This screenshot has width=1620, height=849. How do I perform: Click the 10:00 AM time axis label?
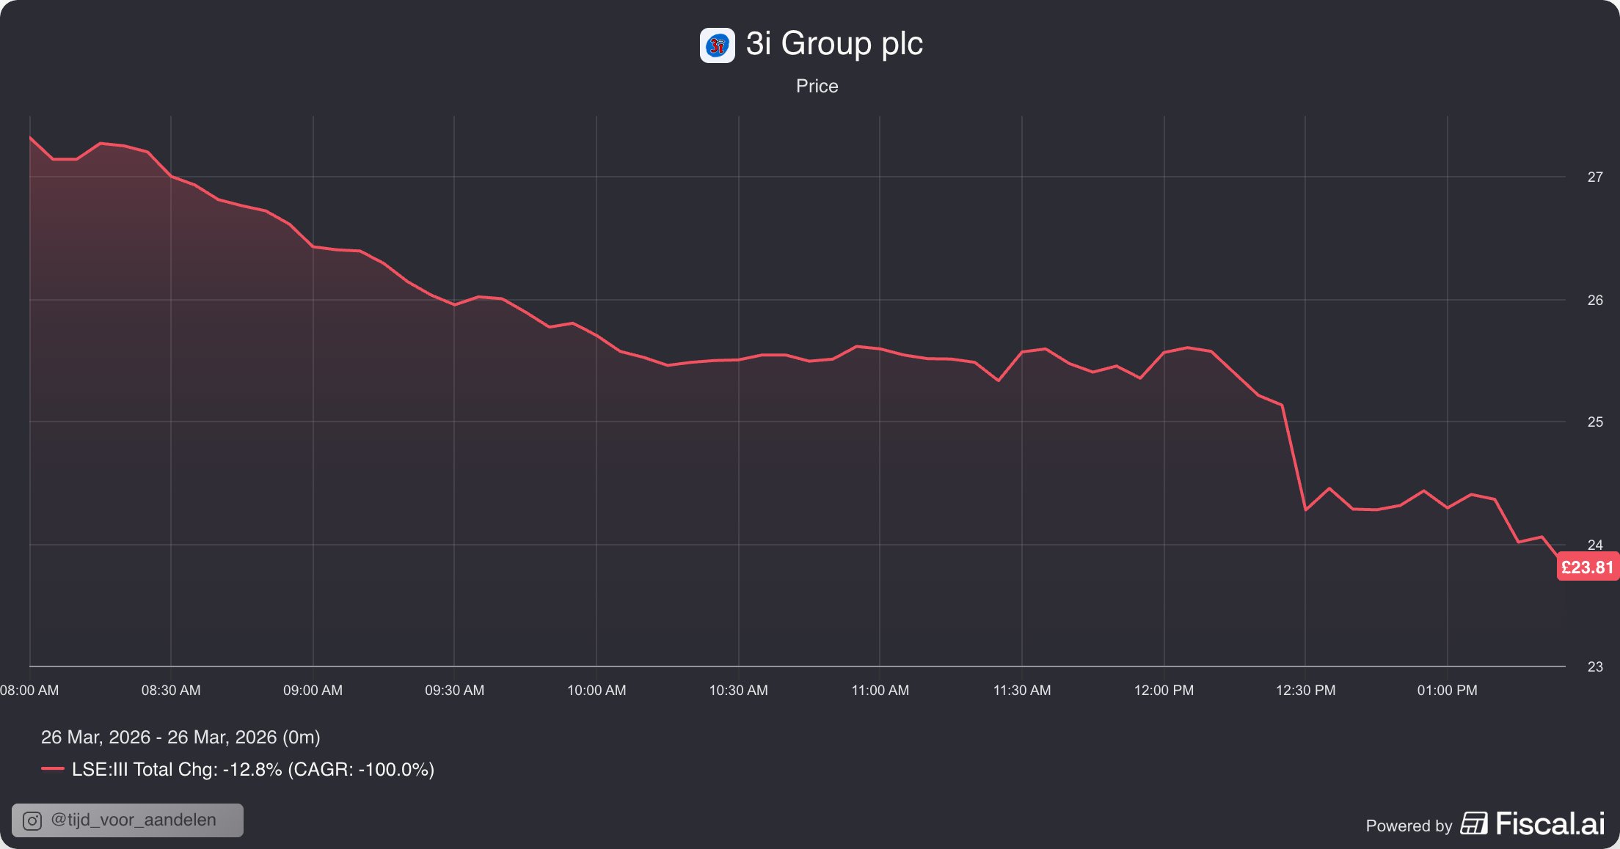point(596,690)
